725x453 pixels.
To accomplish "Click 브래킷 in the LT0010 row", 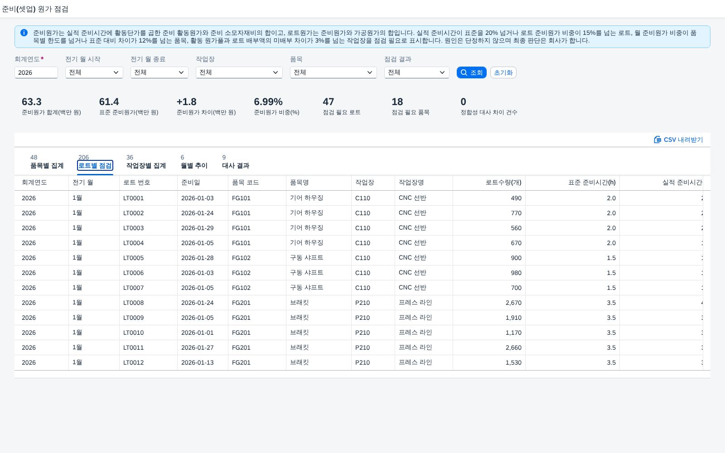I will 319,333.
